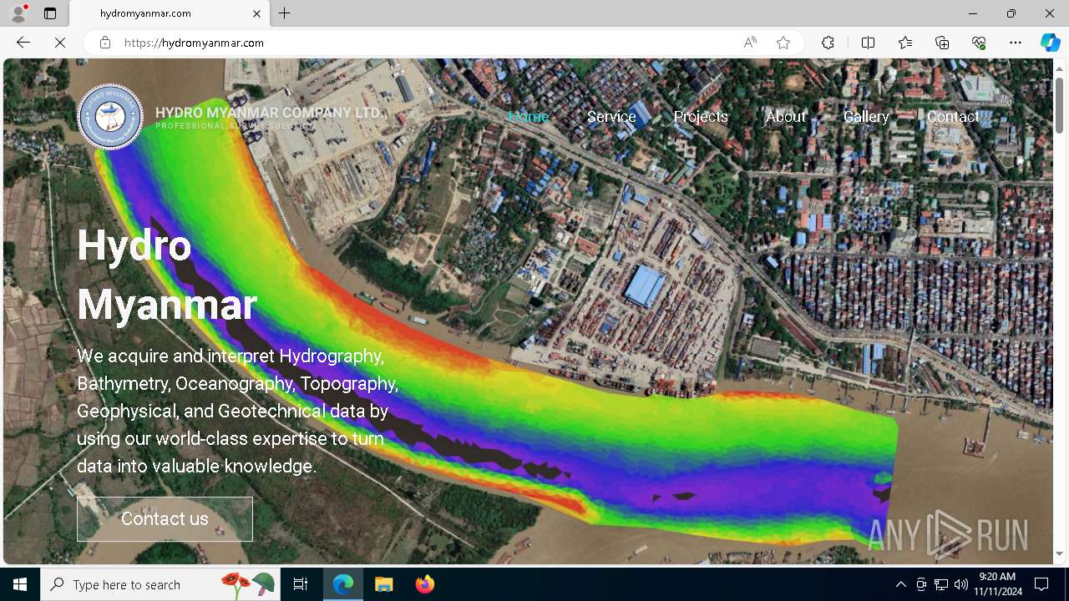Open Task View on taskbar

point(301,584)
